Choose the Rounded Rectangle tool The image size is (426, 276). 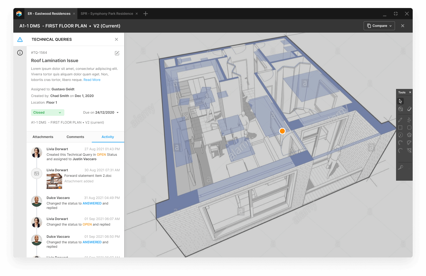point(409,127)
